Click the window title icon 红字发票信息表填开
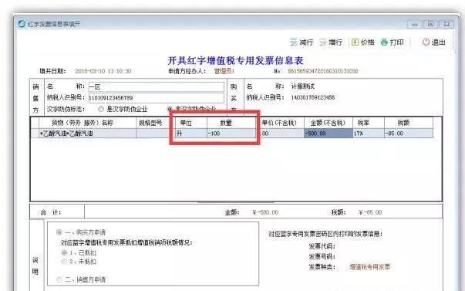The width and height of the screenshot is (465, 291). pyautogui.click(x=22, y=24)
